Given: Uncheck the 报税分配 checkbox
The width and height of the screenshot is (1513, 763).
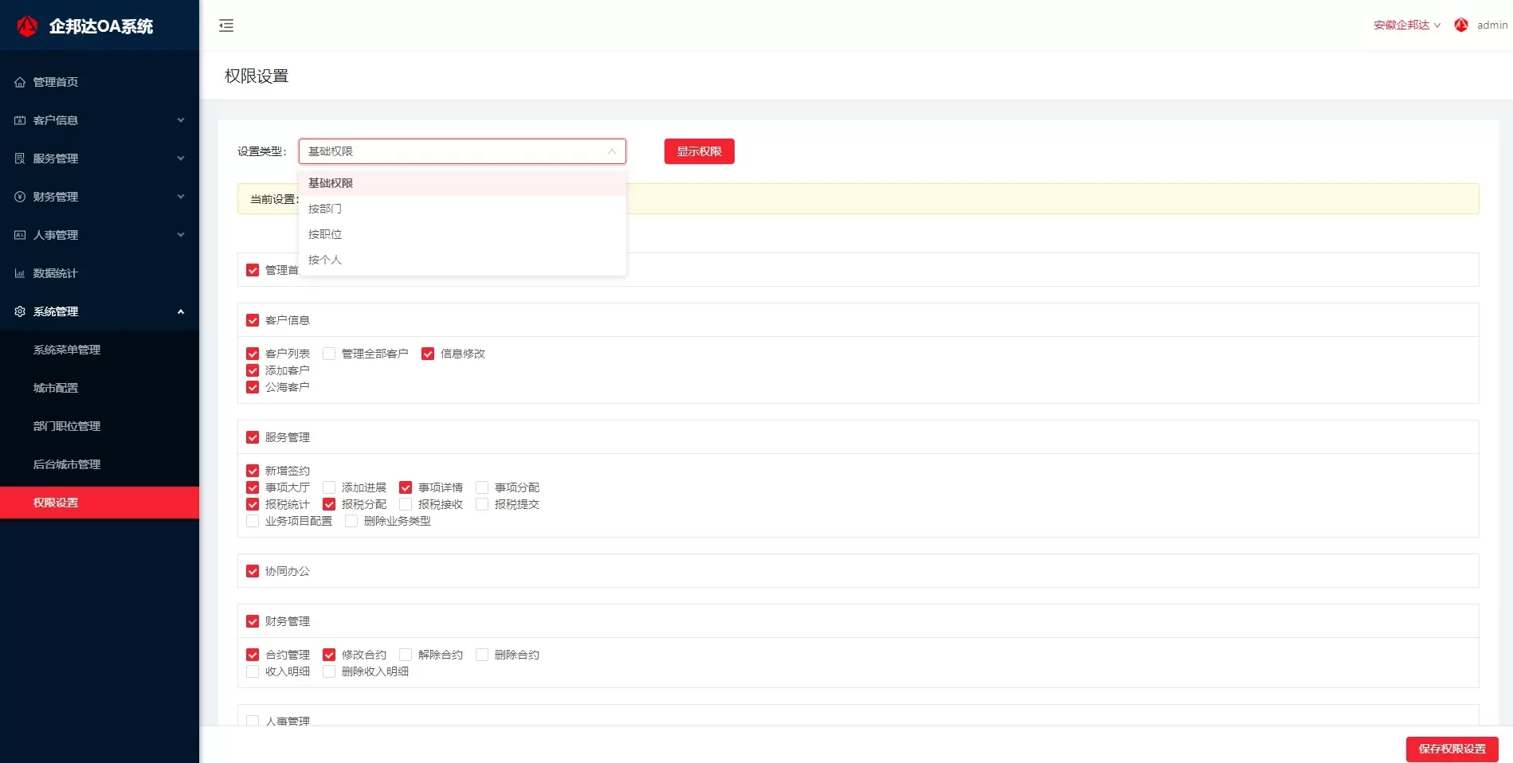Looking at the screenshot, I should tap(329, 504).
